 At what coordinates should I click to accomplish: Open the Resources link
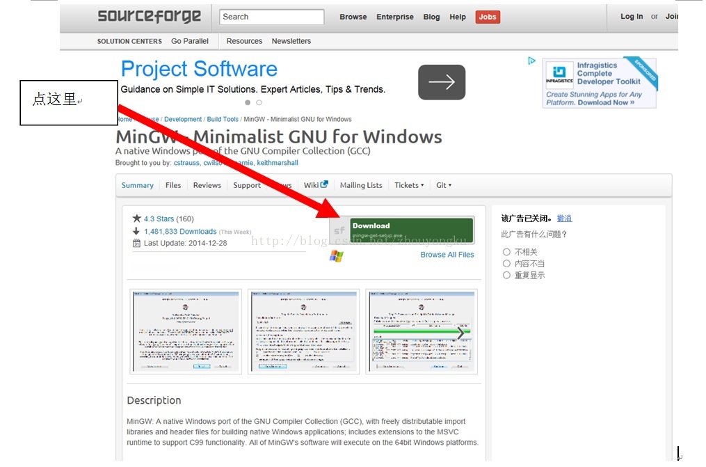point(244,41)
